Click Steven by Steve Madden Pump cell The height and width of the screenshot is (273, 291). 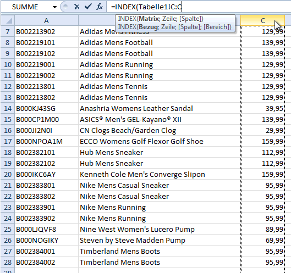[160, 240]
